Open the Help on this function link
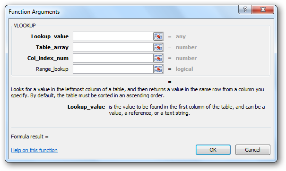286x171 pixels. (35, 150)
